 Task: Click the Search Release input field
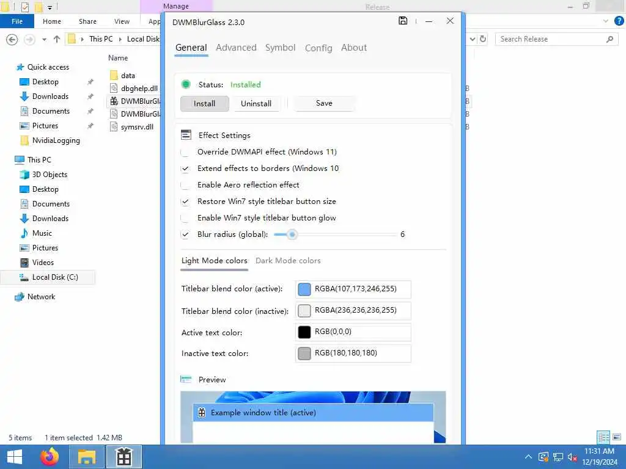click(x=557, y=39)
